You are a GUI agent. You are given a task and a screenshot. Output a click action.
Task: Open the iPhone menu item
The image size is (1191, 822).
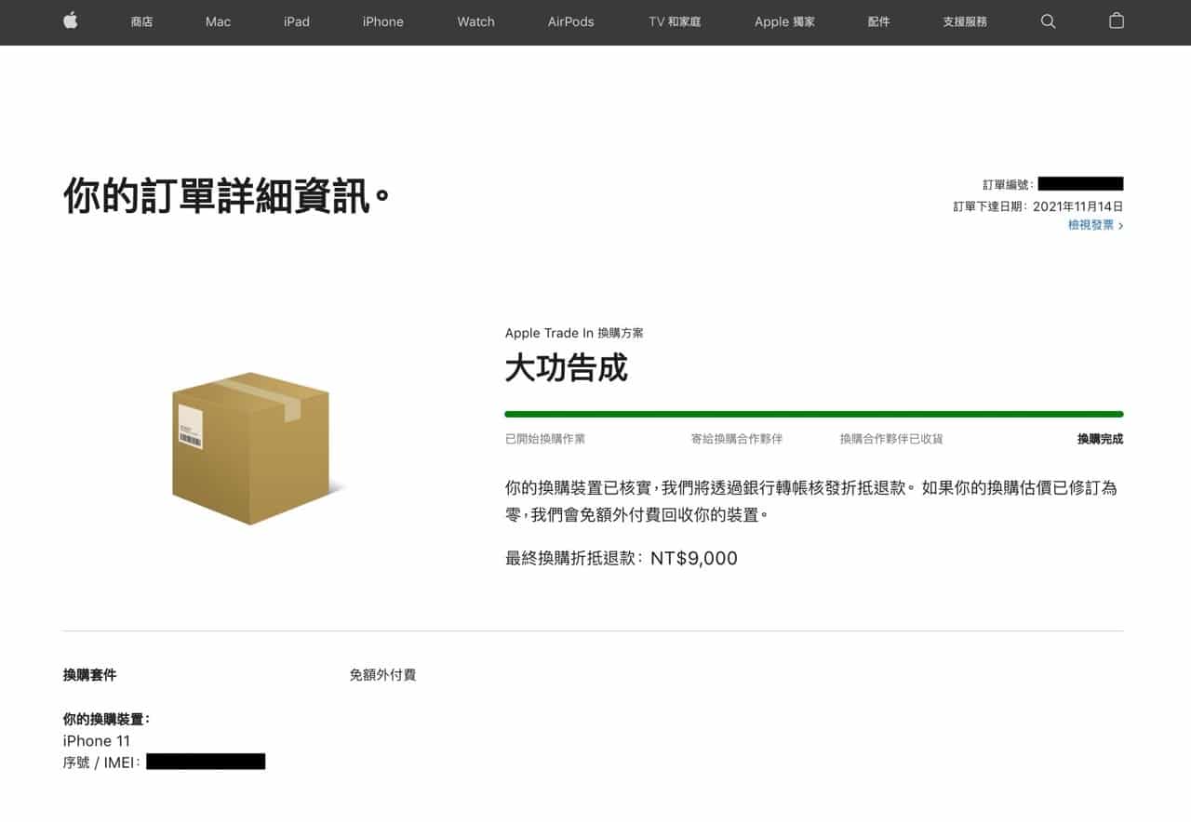383,21
